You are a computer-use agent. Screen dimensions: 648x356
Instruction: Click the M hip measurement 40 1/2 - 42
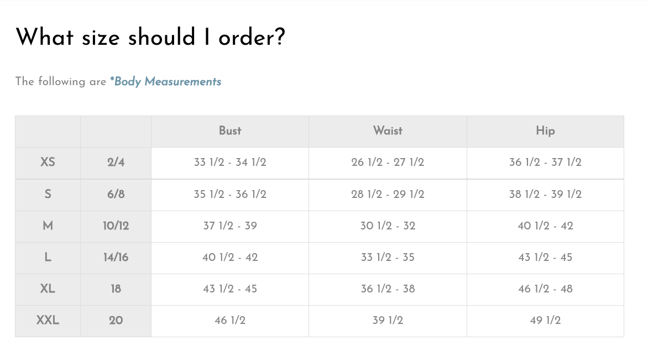coord(545,226)
